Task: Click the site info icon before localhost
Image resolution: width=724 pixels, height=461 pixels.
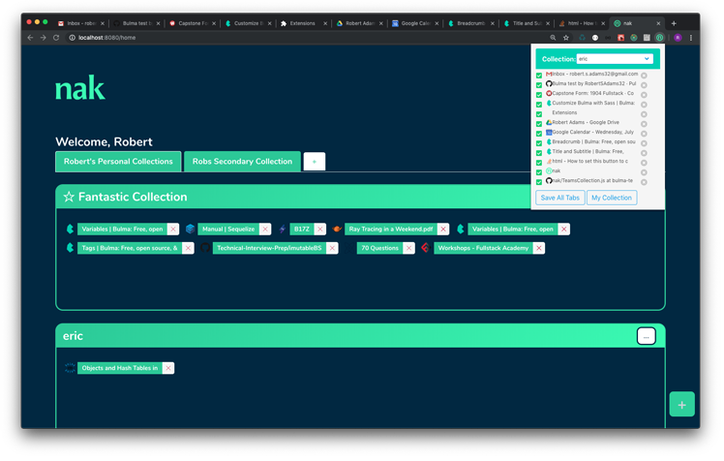Action: (72, 38)
